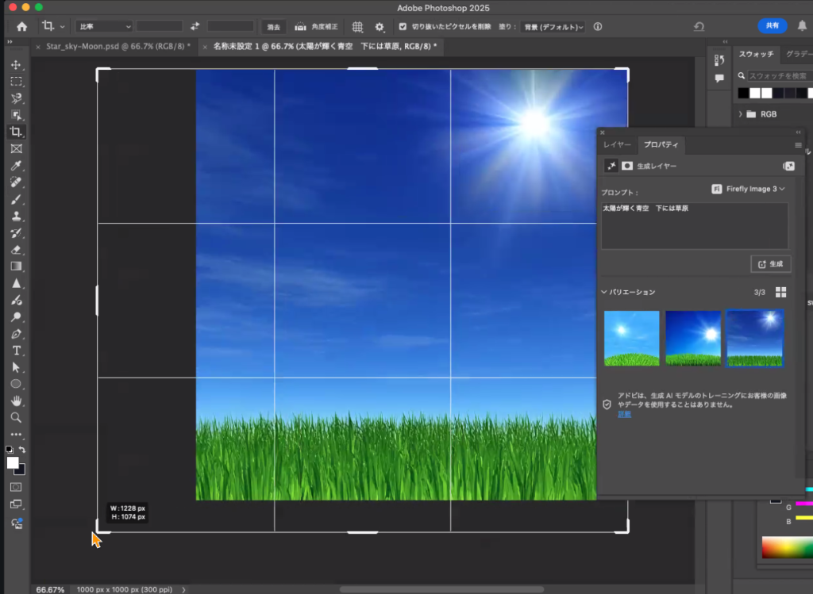Select the Horizontal Type tool
This screenshot has height=594, width=813.
coord(16,351)
